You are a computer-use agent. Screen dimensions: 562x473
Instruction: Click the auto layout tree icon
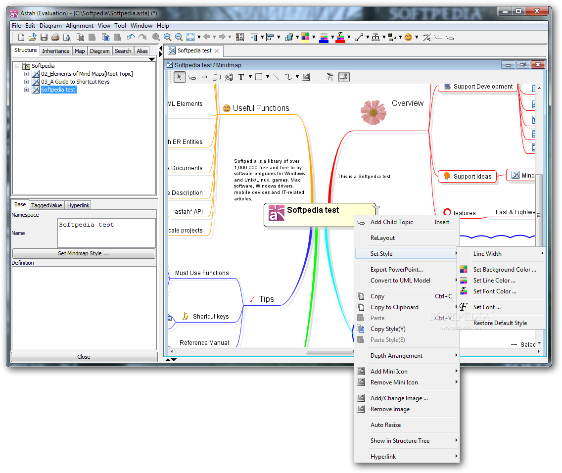tap(375, 37)
